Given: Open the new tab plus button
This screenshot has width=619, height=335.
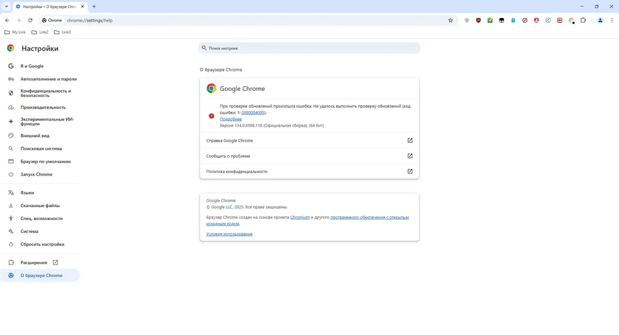Looking at the screenshot, I should coord(94,6).
